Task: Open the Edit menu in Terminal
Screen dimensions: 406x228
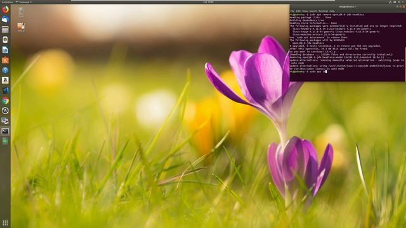Action: (x=298, y=11)
